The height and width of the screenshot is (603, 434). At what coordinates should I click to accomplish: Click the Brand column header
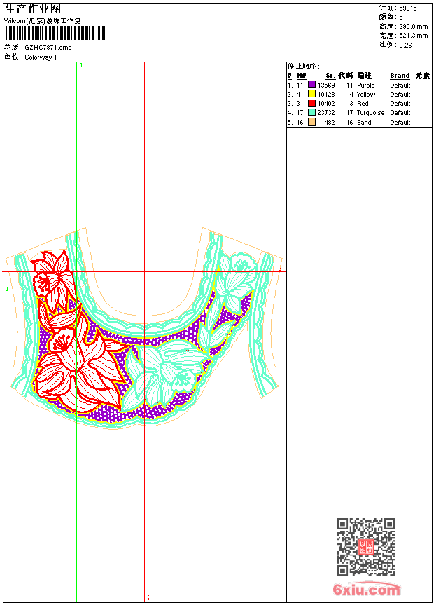[400, 76]
